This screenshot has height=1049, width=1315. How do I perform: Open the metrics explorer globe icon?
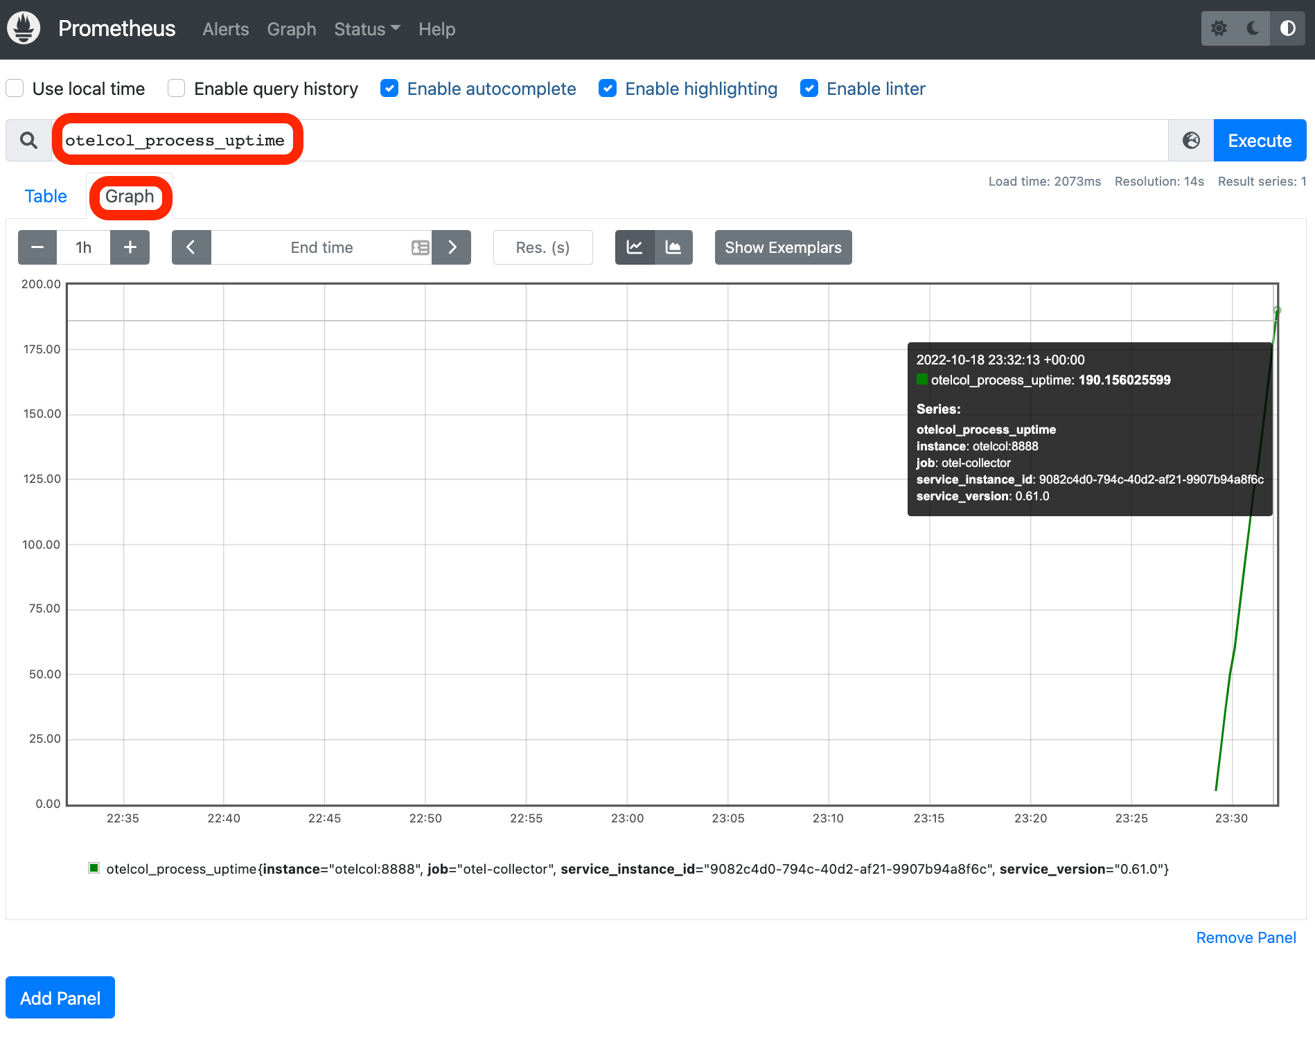[x=1191, y=141]
